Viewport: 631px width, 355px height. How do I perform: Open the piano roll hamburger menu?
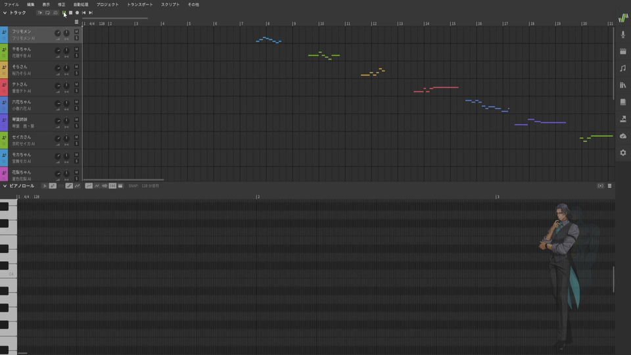coord(610,186)
